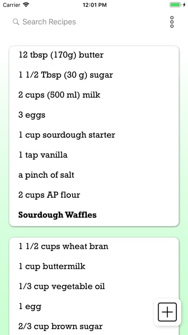Open the Sourdough Waffles recipe title
Viewport: 188px width, 335px height.
[57, 215]
